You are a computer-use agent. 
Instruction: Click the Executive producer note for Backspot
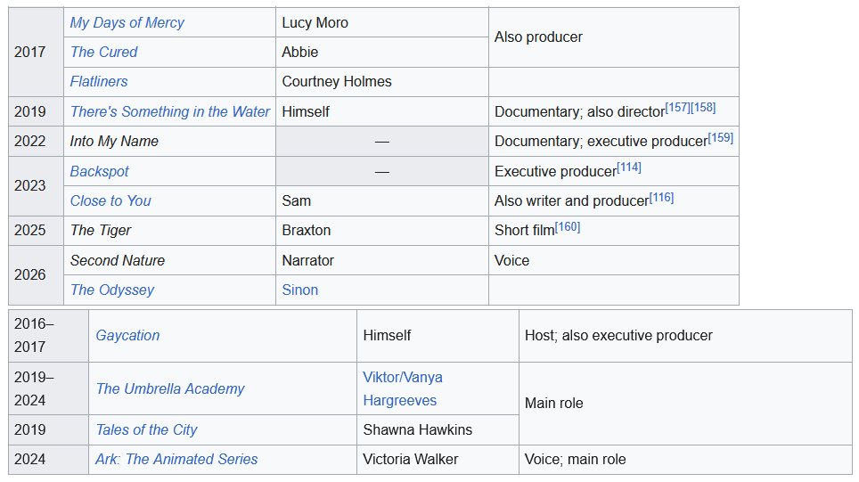[555, 171]
